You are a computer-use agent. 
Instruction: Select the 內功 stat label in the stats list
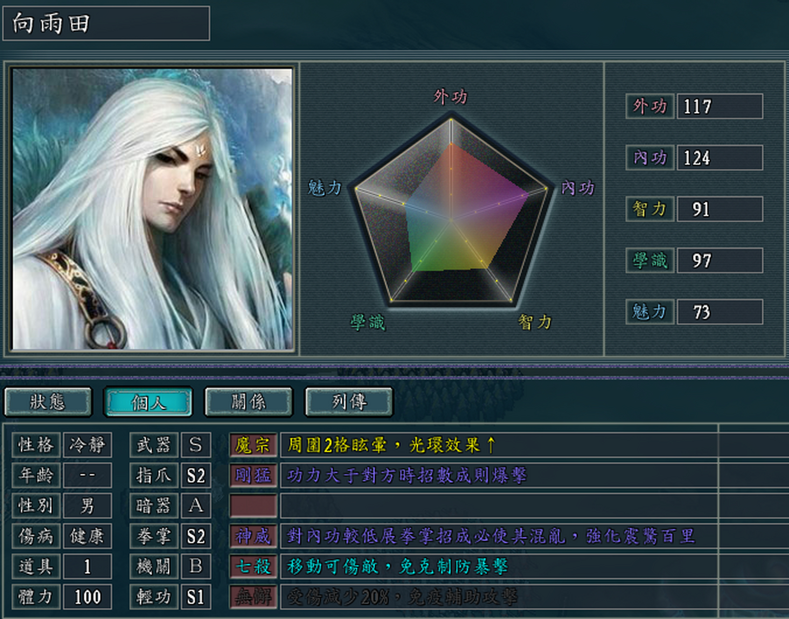click(x=650, y=158)
